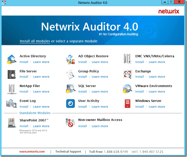The image size is (187, 157).
Task: Open Learn more for File Server
Action: click(41, 77)
